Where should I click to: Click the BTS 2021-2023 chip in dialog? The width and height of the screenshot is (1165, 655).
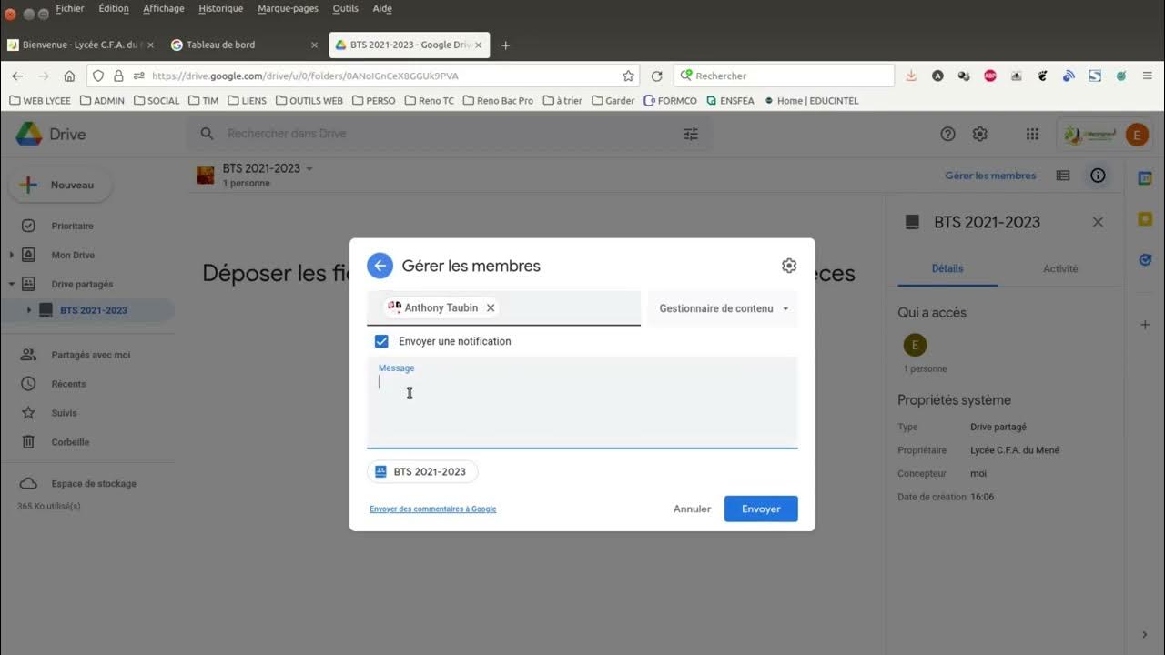point(422,471)
